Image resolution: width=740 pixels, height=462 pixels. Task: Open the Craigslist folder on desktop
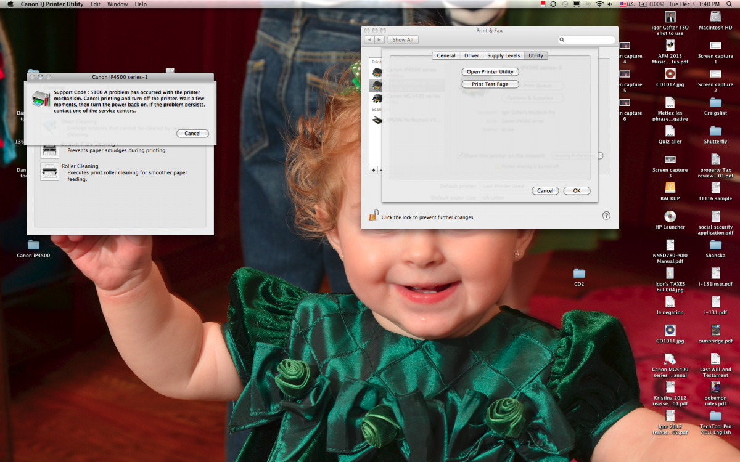[715, 102]
